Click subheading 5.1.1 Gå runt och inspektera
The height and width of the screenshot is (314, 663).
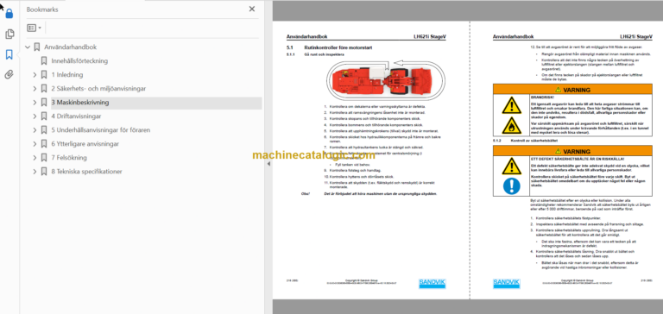tap(315, 54)
